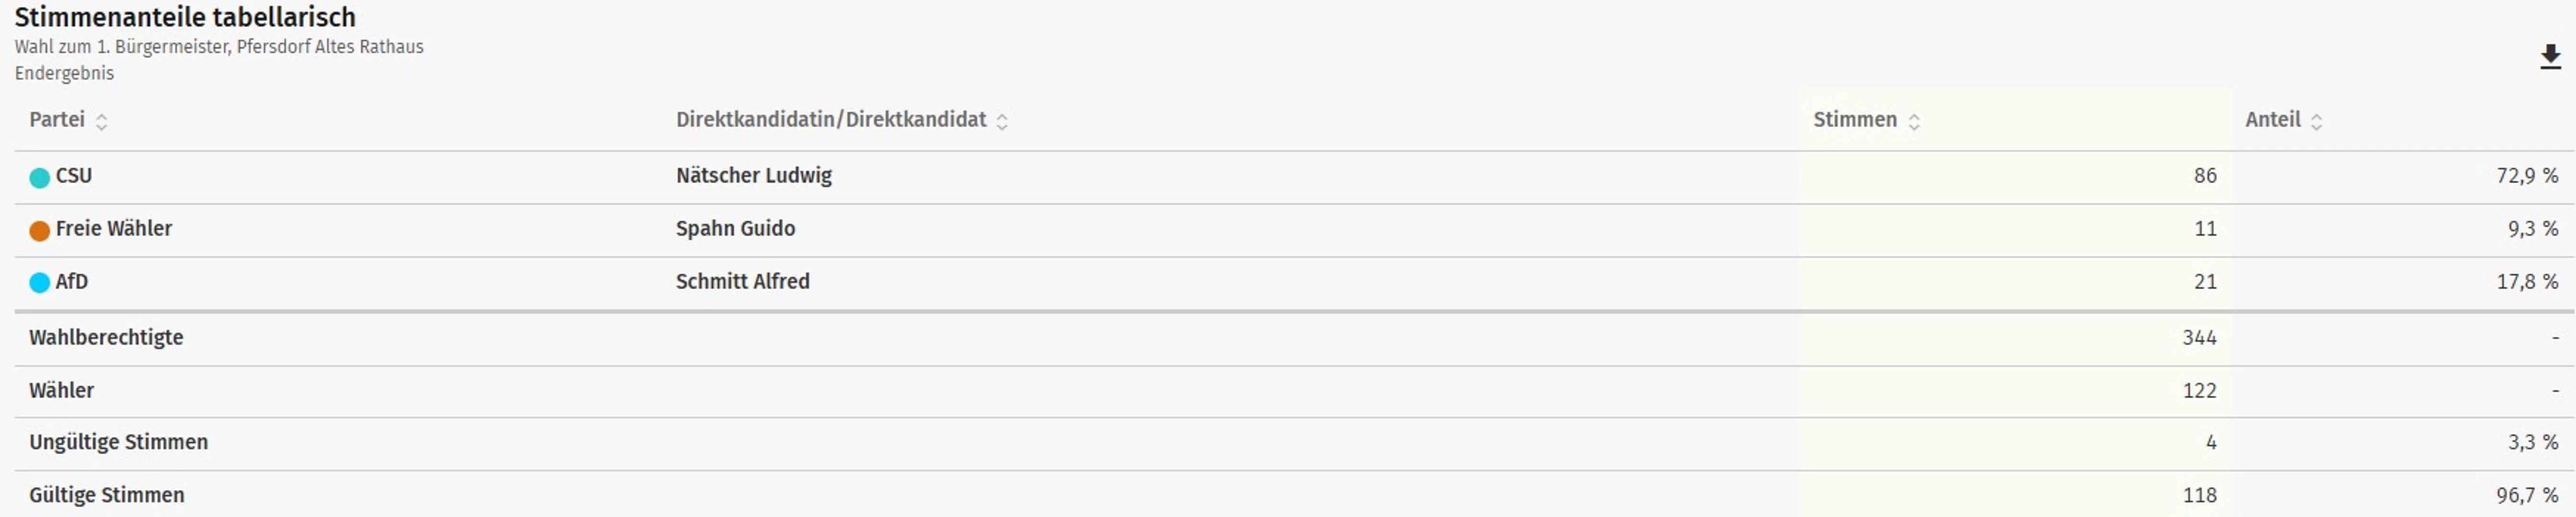
Task: Click the Ungültige Stimmen row label
Action: coord(118,442)
